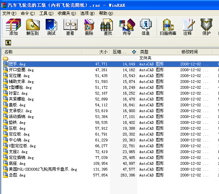The height and width of the screenshot is (194, 219).
Task: Sort by 压缩 size column header
Action: 123,52
